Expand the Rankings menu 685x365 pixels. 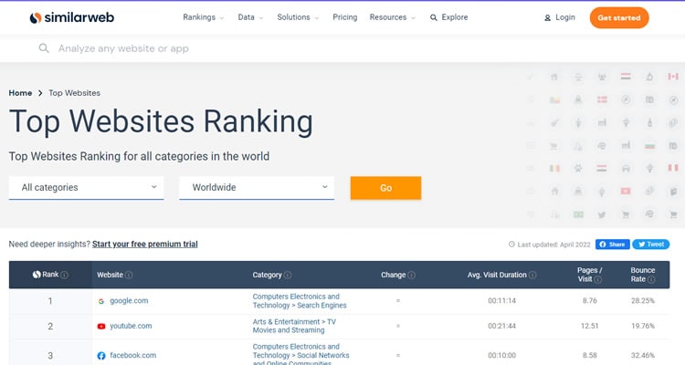[203, 17]
